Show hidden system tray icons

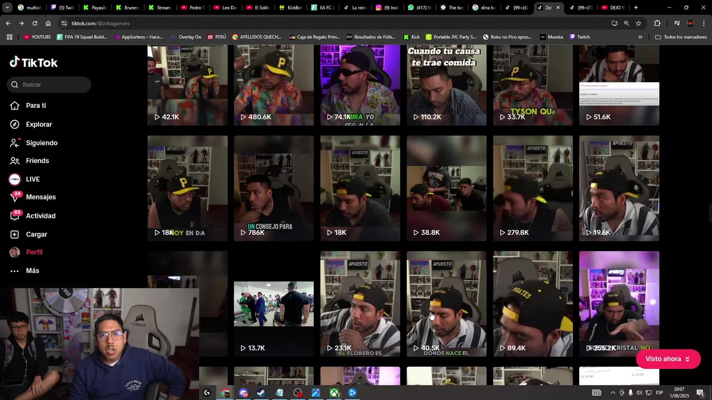pyautogui.click(x=613, y=393)
